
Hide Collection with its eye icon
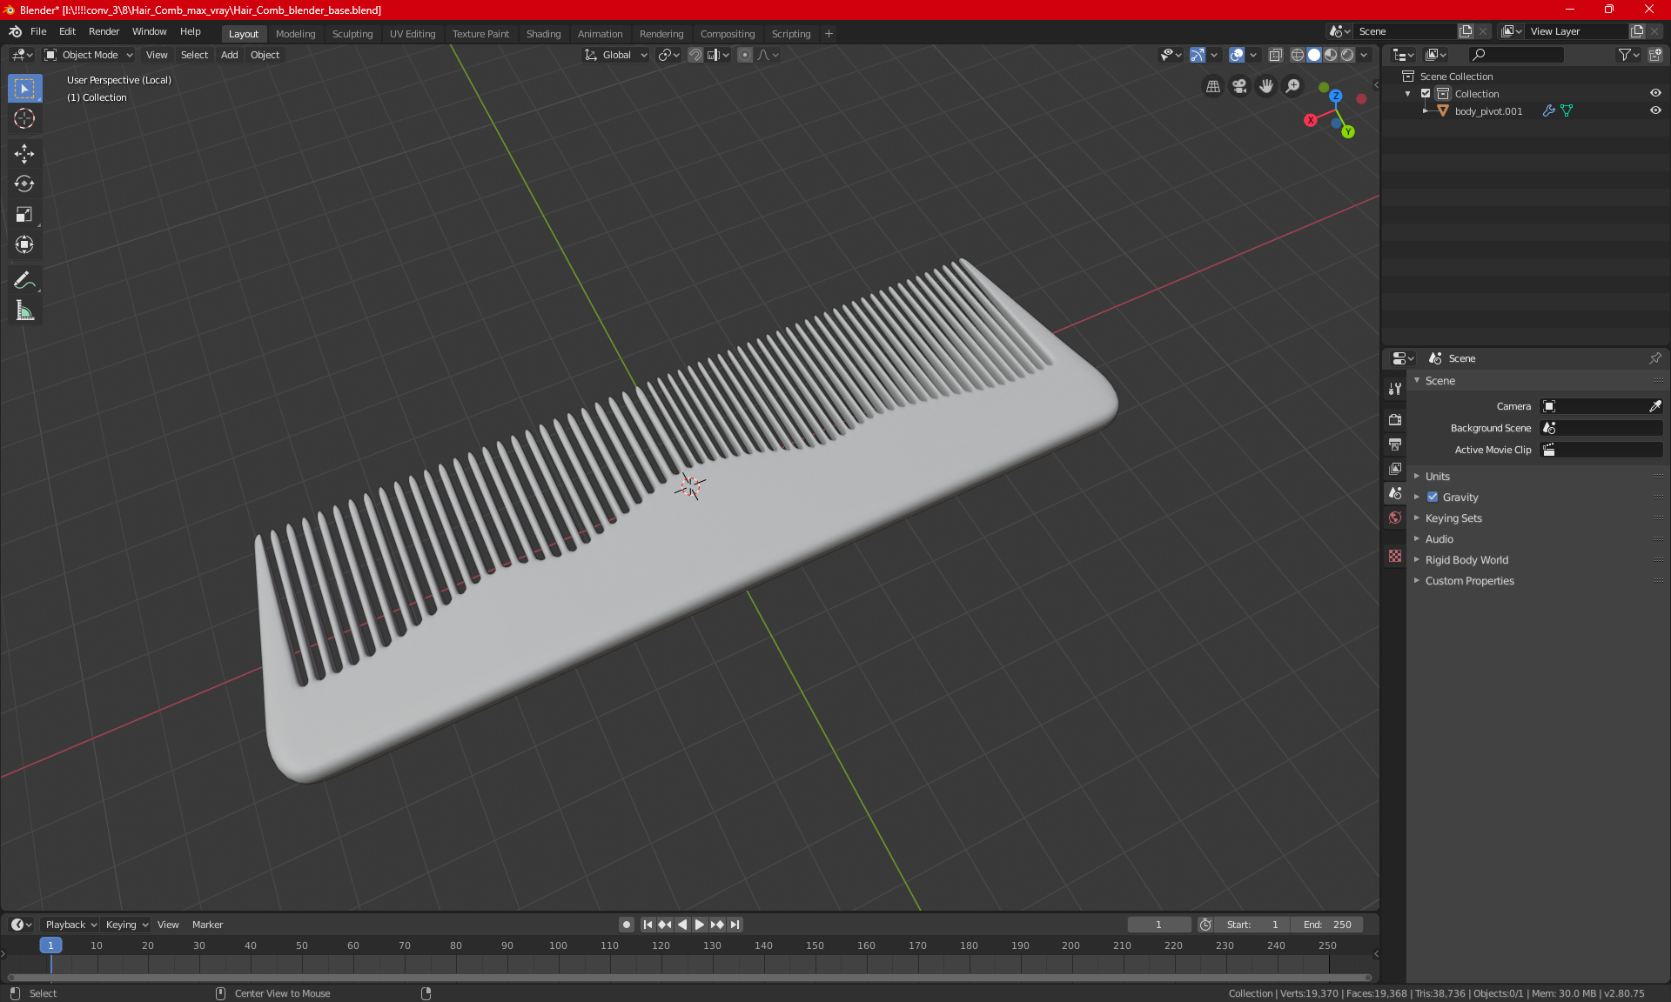(x=1655, y=94)
